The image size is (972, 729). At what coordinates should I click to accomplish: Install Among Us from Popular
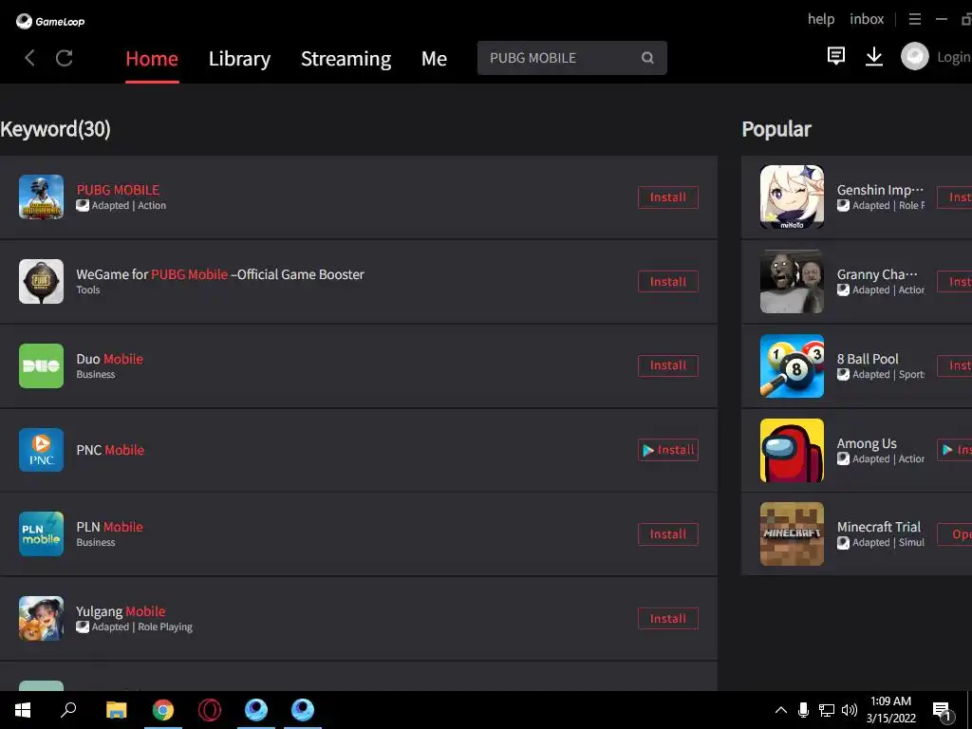pos(955,450)
